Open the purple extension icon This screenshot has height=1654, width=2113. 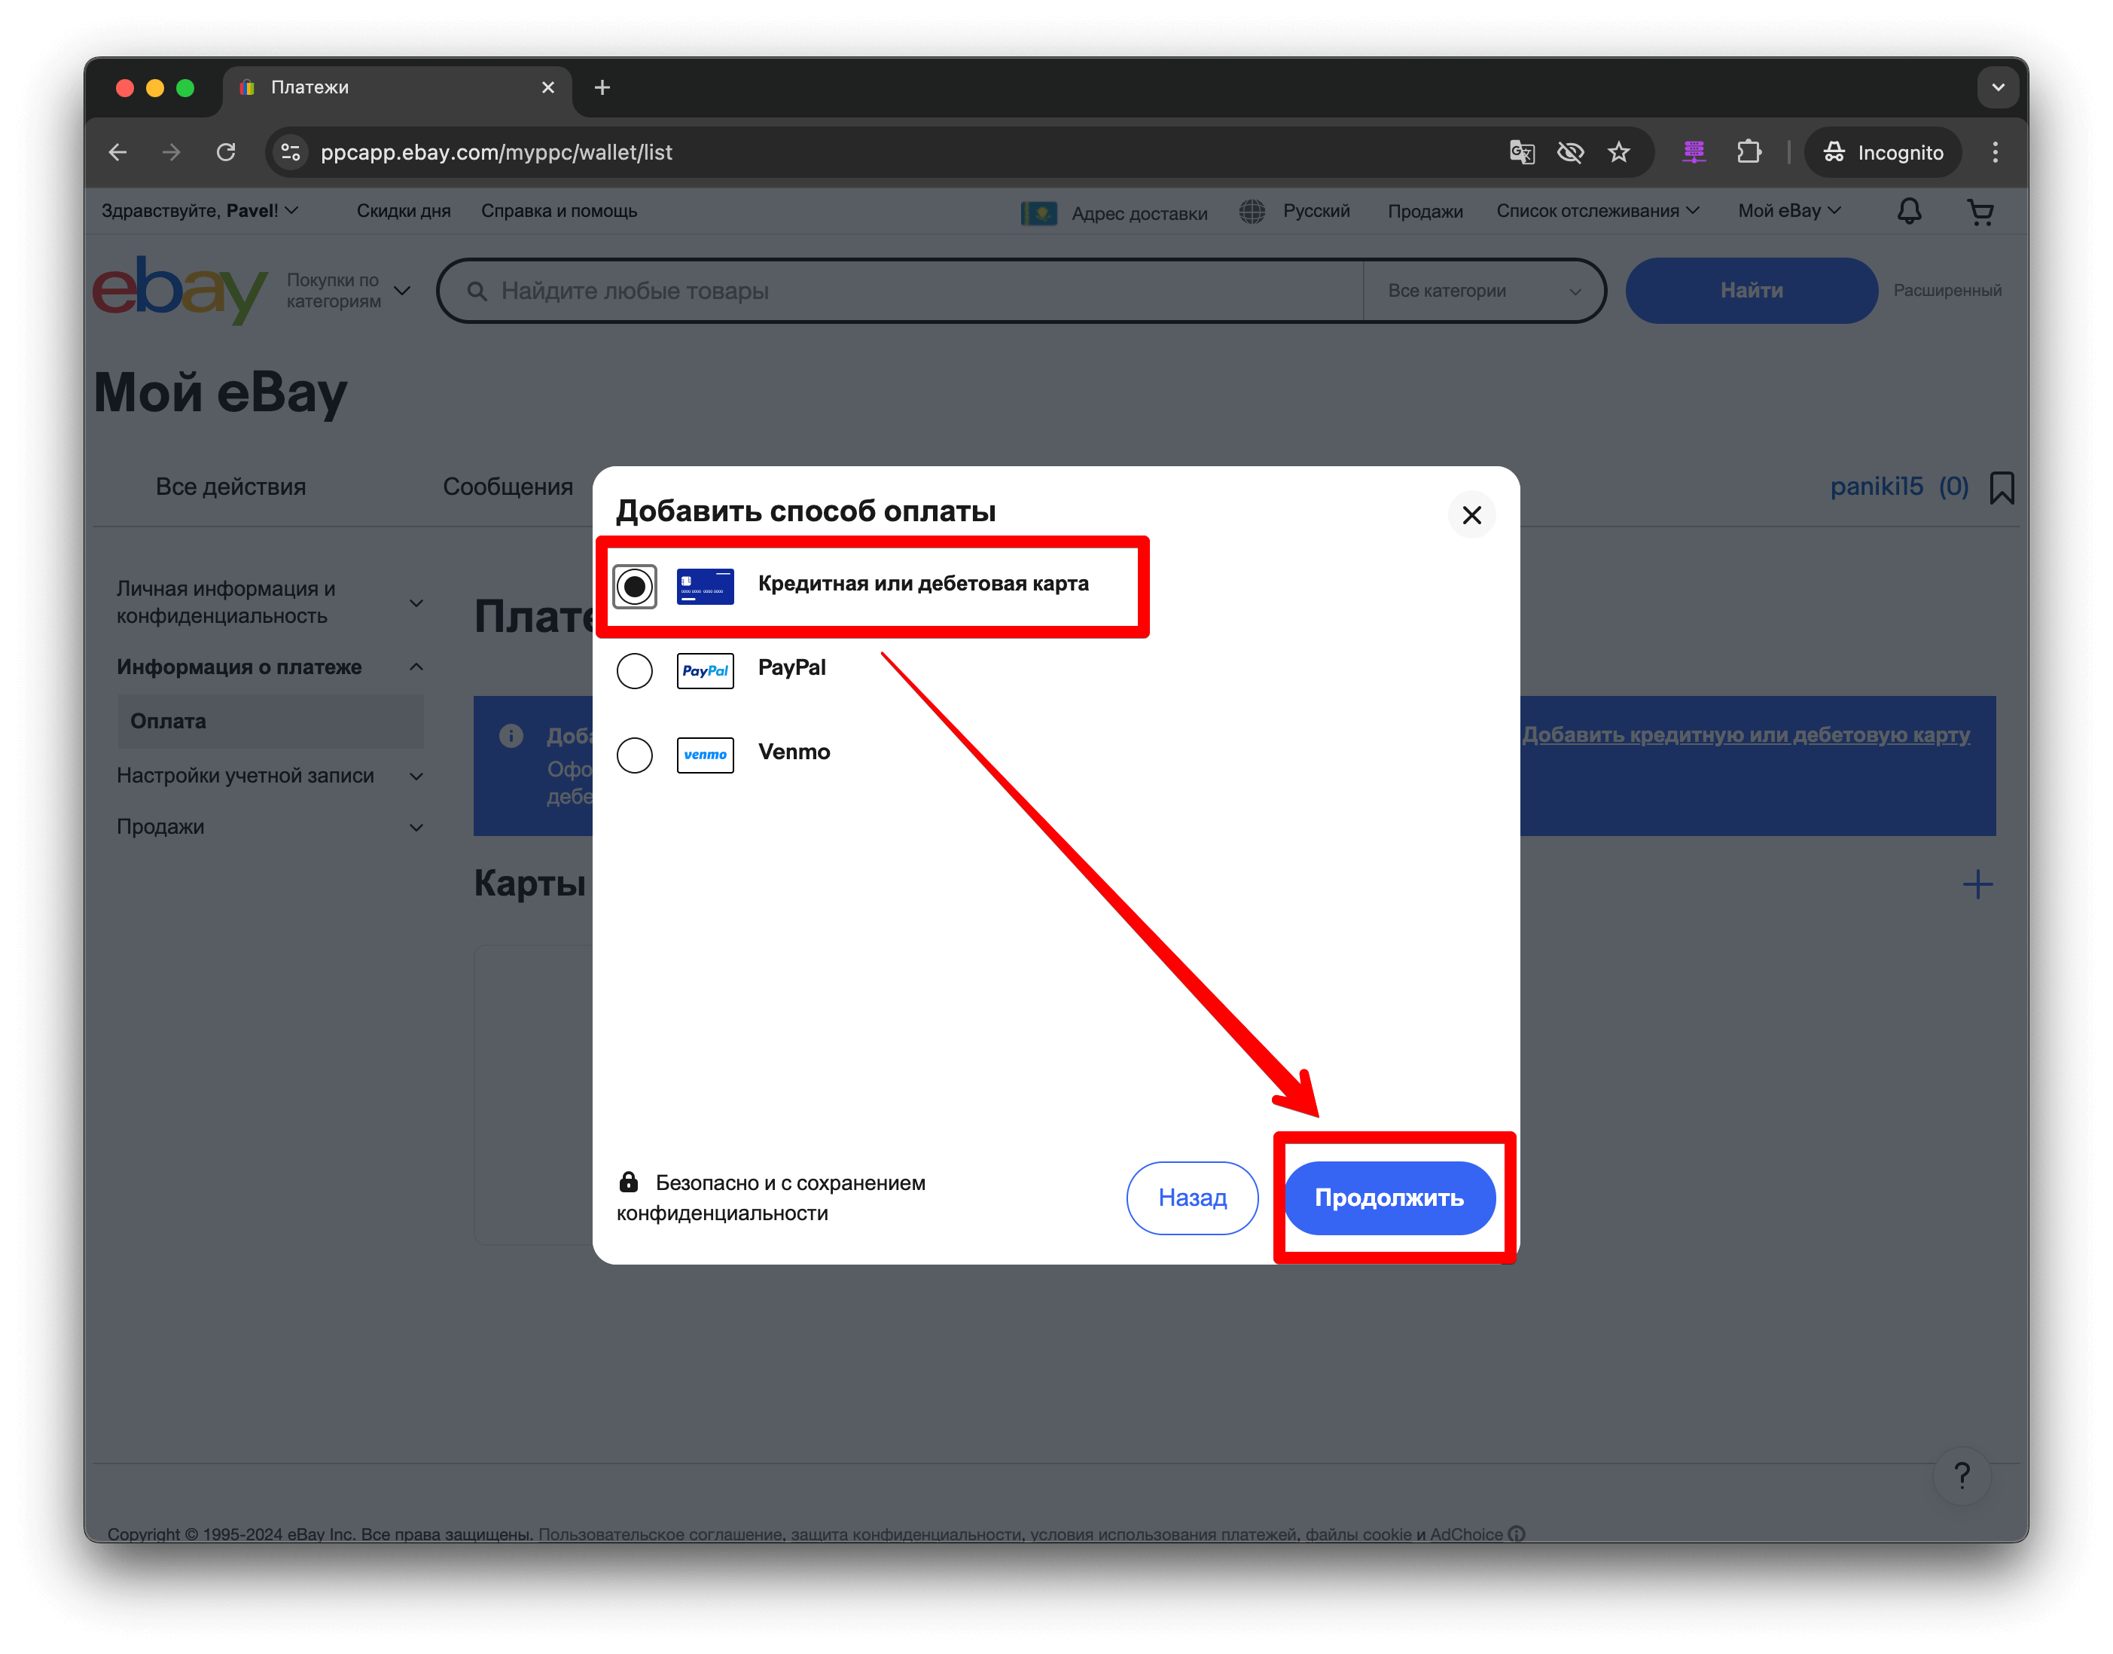[x=1694, y=152]
